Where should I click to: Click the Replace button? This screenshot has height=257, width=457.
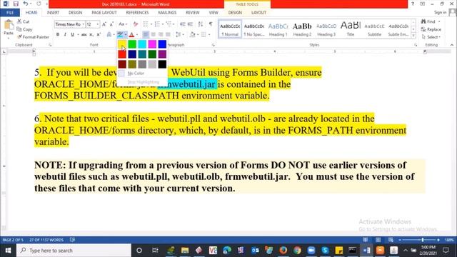(431, 29)
